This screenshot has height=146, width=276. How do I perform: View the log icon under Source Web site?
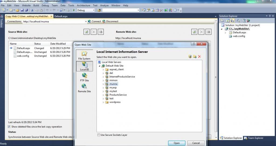tap(101, 32)
